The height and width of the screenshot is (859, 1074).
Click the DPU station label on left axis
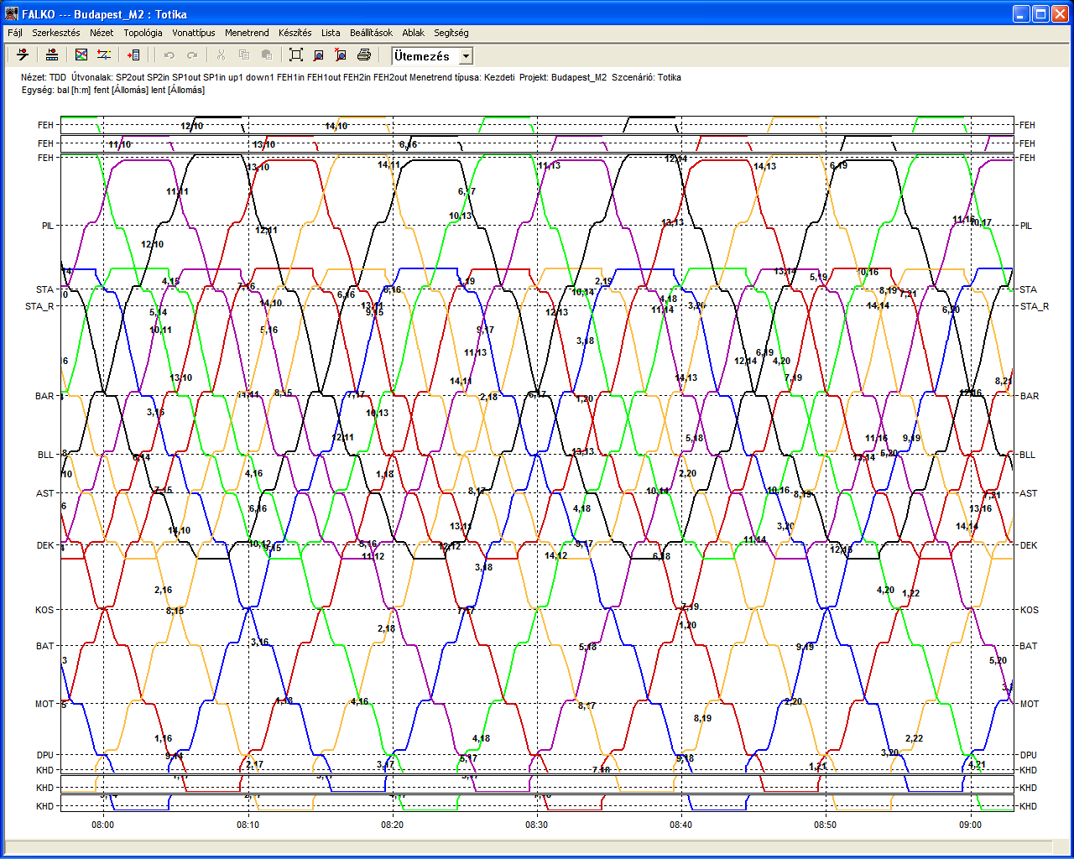point(45,755)
